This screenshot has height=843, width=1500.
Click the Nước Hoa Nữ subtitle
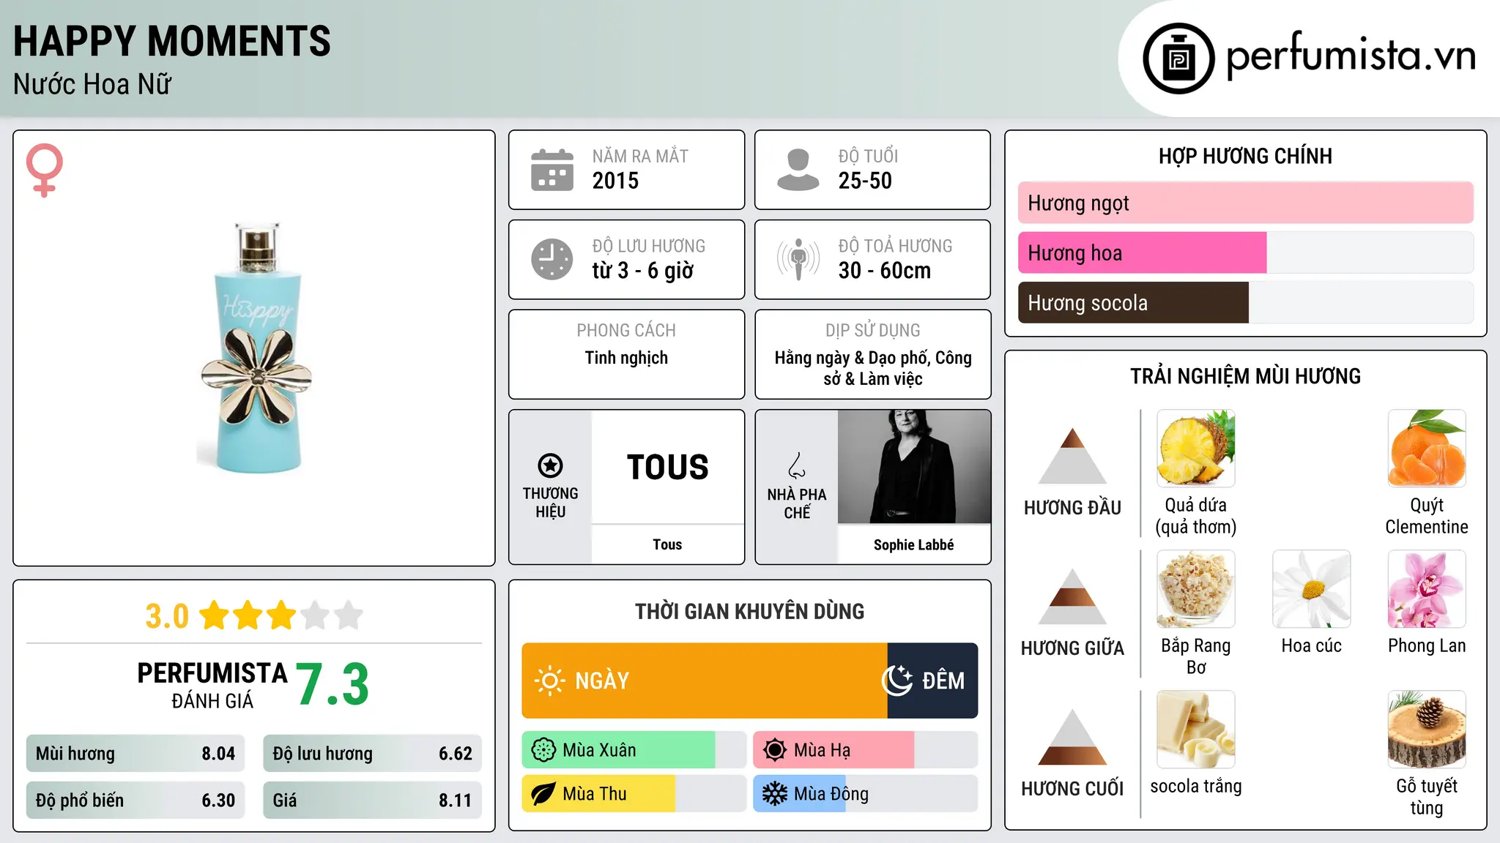point(92,84)
